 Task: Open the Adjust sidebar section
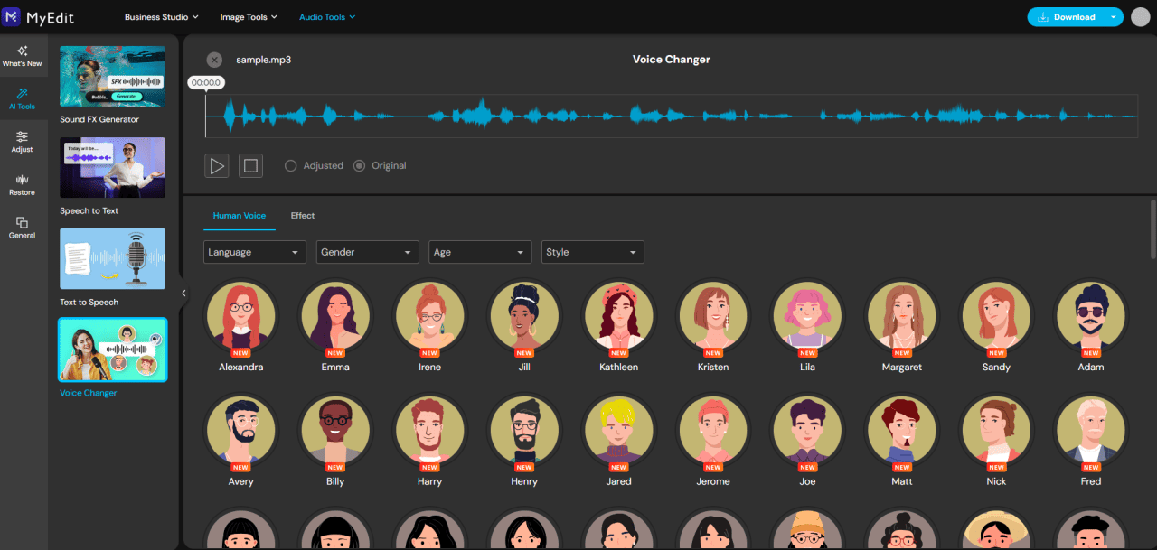point(22,142)
